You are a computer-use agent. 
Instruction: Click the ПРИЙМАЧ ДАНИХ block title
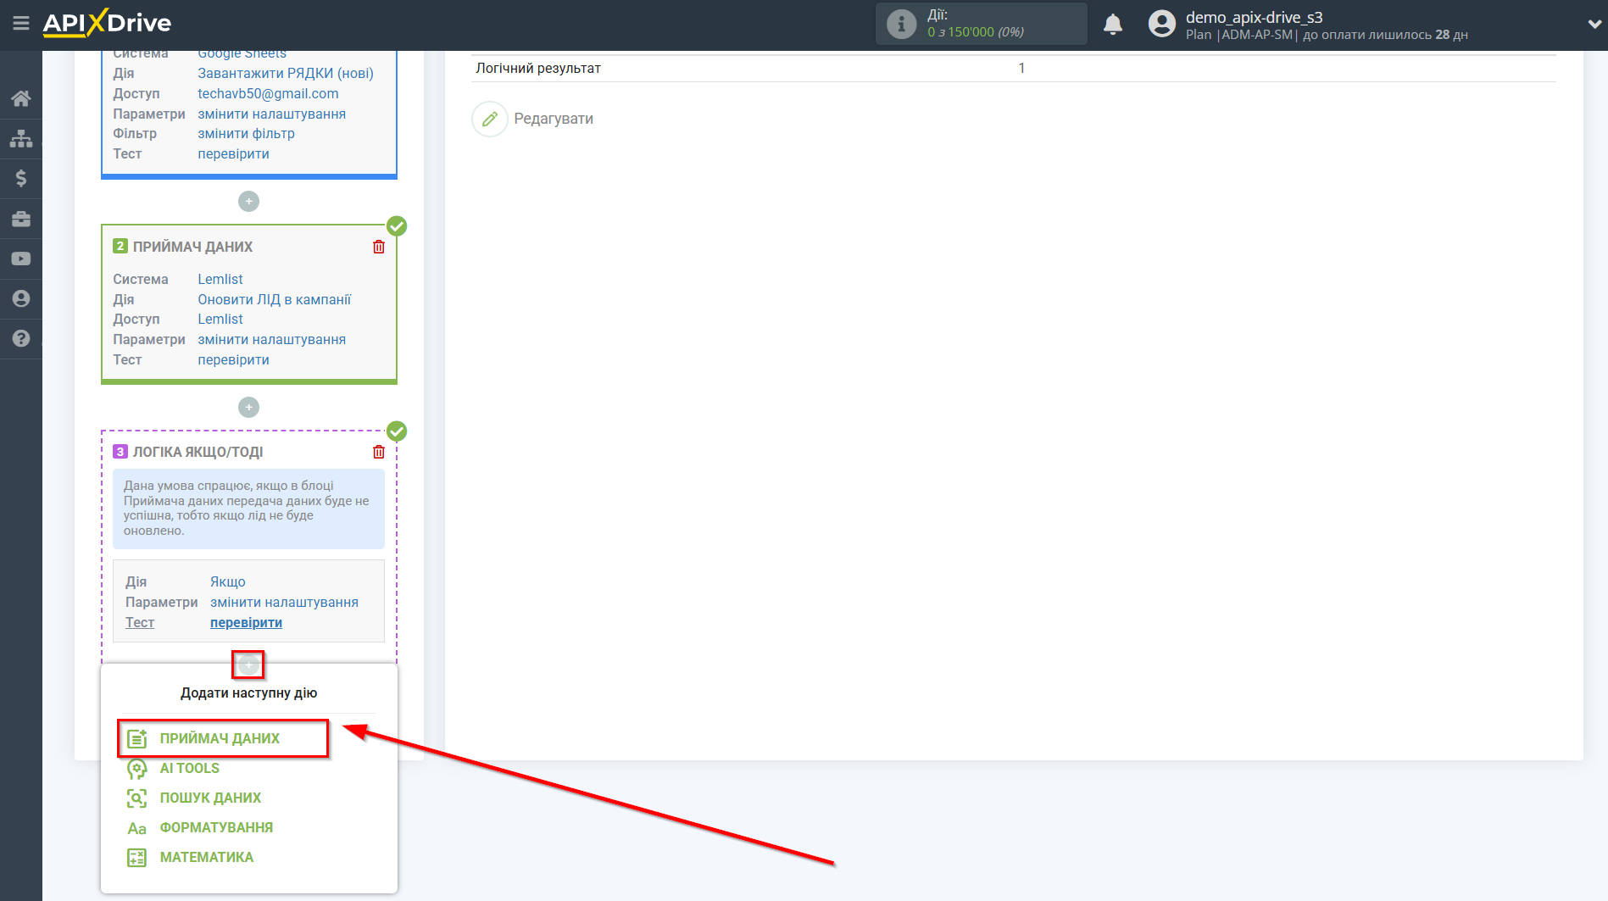pyautogui.click(x=192, y=247)
